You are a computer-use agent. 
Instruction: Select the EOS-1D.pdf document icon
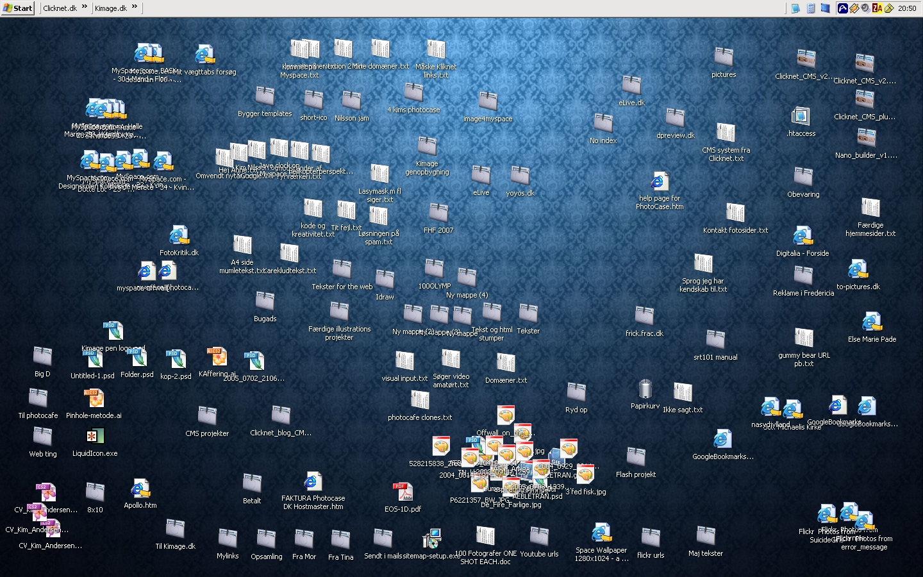point(403,493)
